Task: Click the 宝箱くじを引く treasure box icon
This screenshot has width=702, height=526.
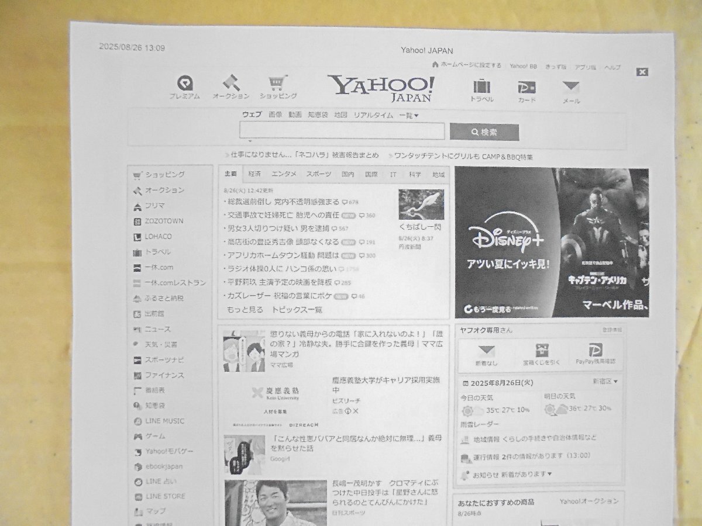Action: (542, 349)
